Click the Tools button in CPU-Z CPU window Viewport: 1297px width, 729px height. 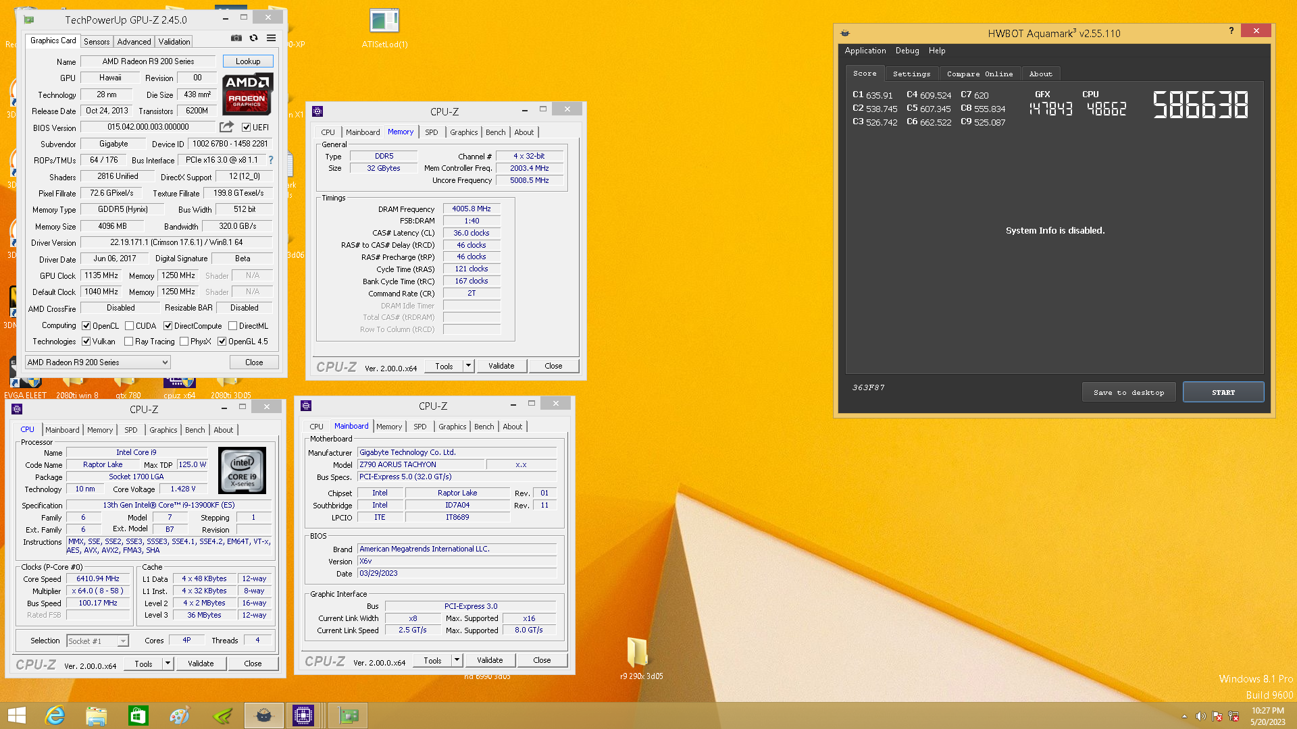(x=143, y=664)
